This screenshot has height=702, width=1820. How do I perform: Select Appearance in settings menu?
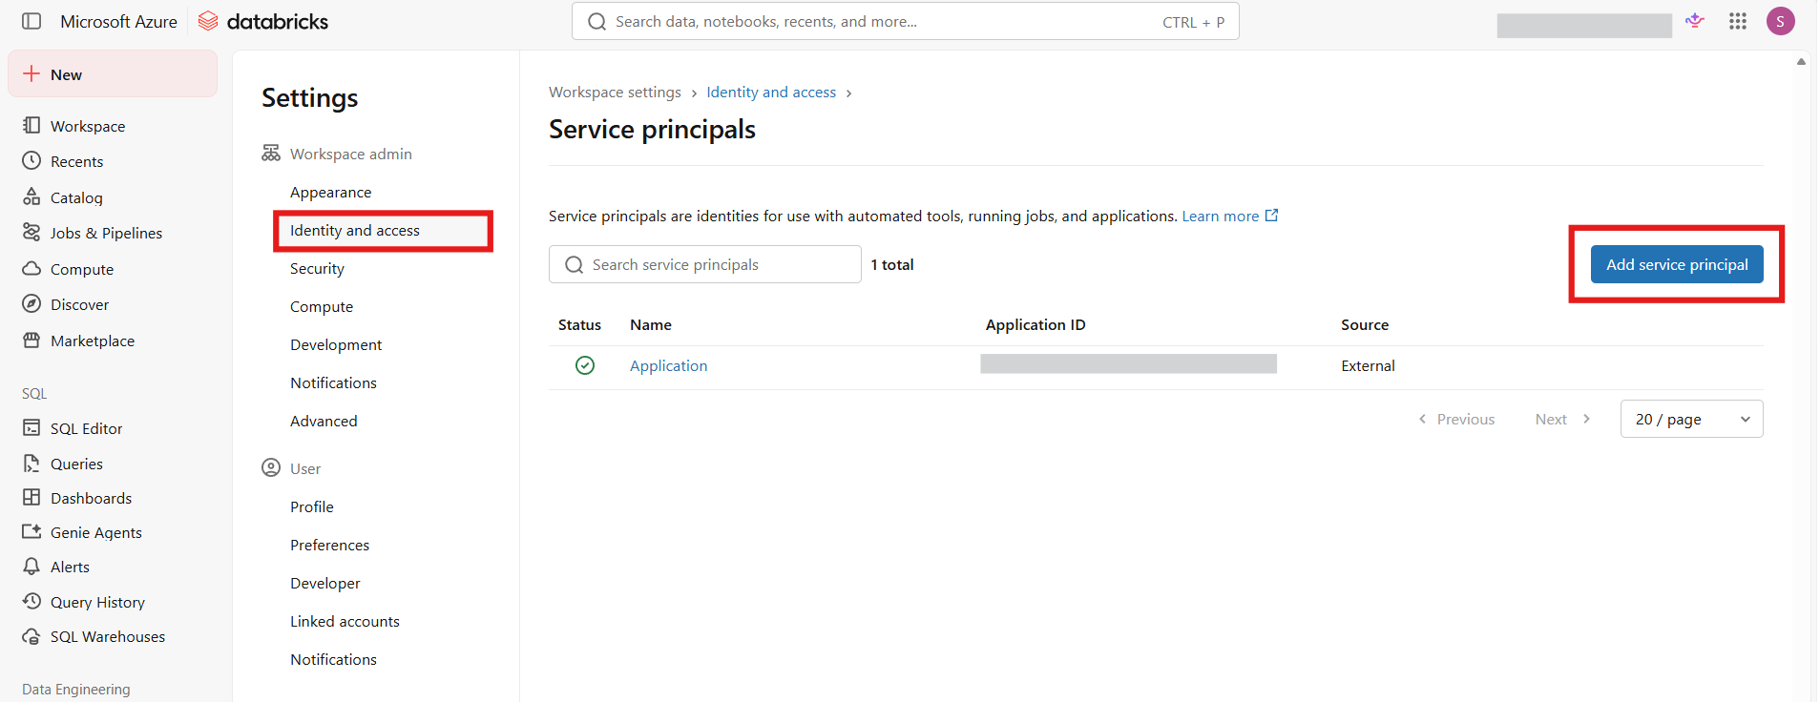coord(331,192)
